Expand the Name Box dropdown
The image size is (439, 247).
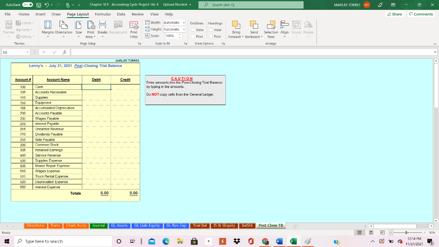coord(27,52)
